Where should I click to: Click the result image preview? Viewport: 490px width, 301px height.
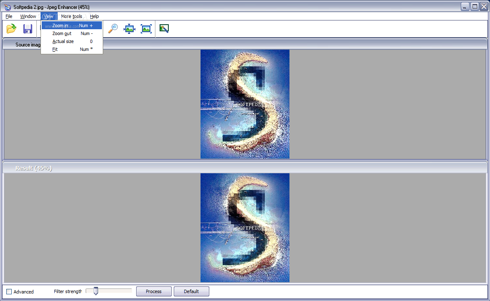click(x=245, y=228)
